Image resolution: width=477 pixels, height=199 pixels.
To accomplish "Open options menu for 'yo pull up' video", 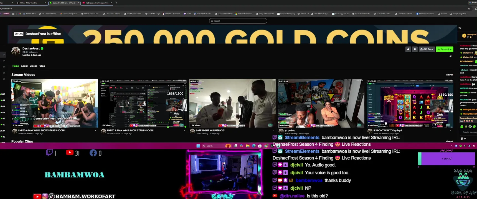I will point(362,130).
